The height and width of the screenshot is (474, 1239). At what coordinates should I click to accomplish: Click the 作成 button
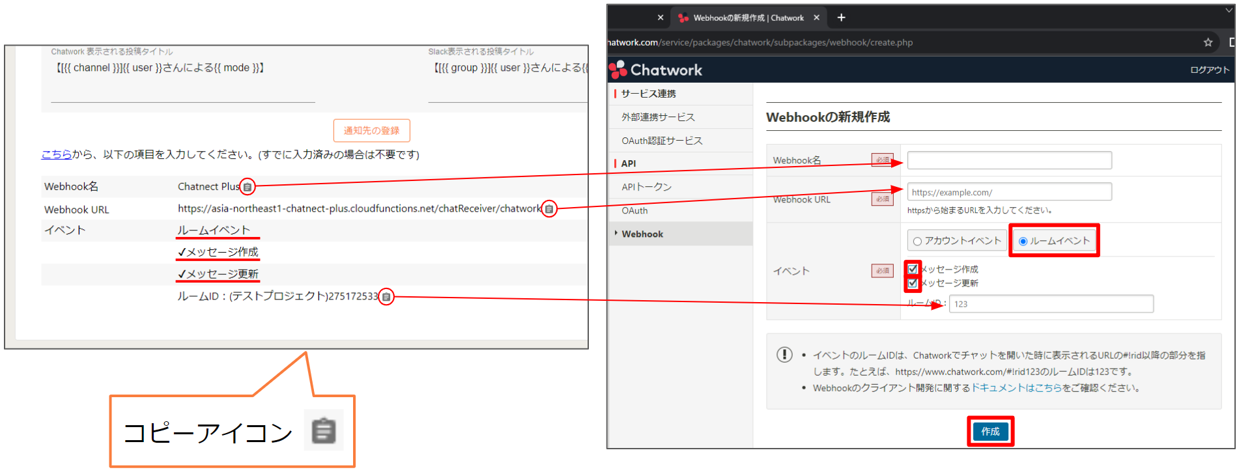pos(990,432)
